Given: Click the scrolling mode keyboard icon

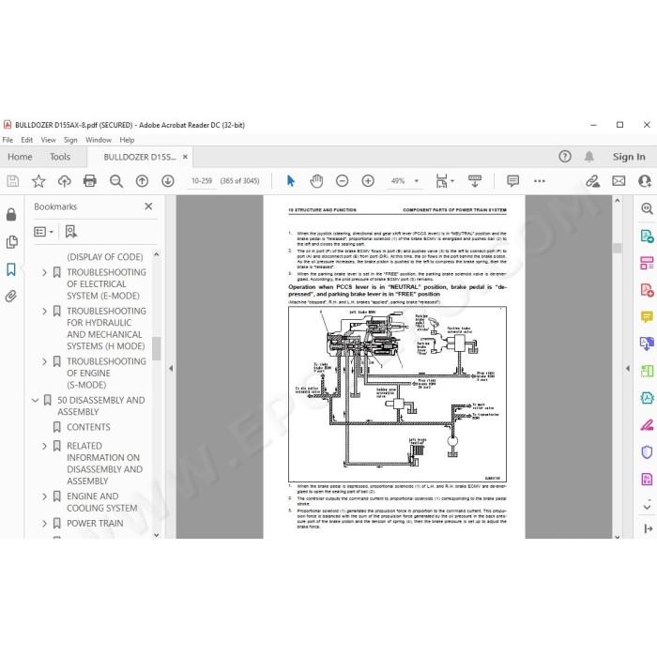Looking at the screenshot, I should 475,181.
